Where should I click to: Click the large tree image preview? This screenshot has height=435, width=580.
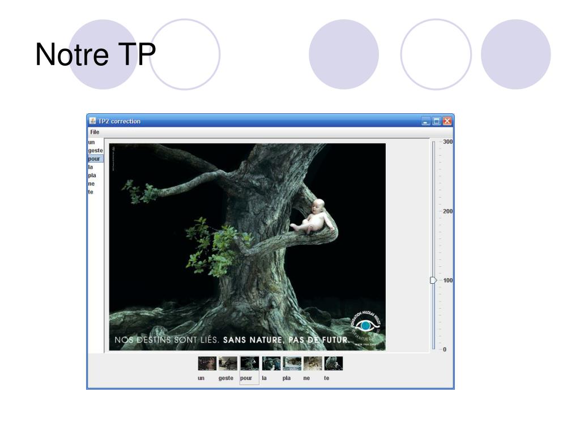pos(248,247)
